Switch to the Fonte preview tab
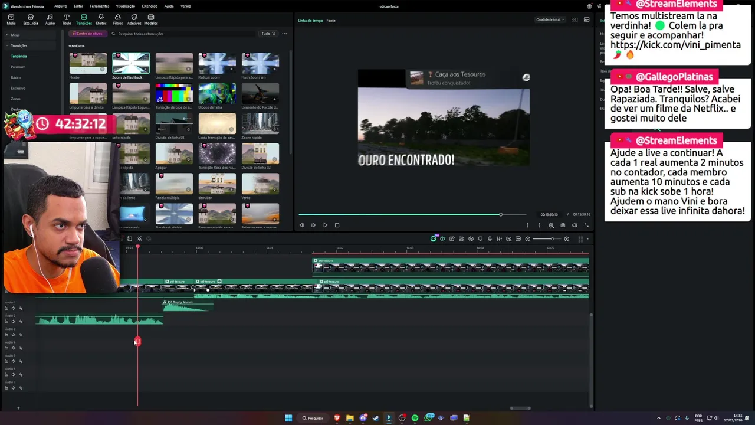This screenshot has height=425, width=755. click(x=331, y=21)
